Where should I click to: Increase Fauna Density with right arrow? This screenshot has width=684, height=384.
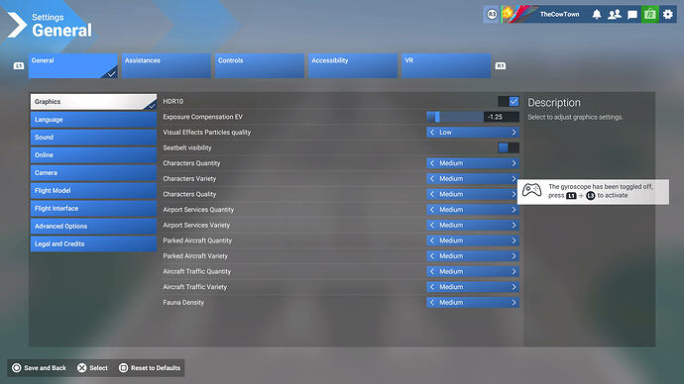(x=513, y=302)
